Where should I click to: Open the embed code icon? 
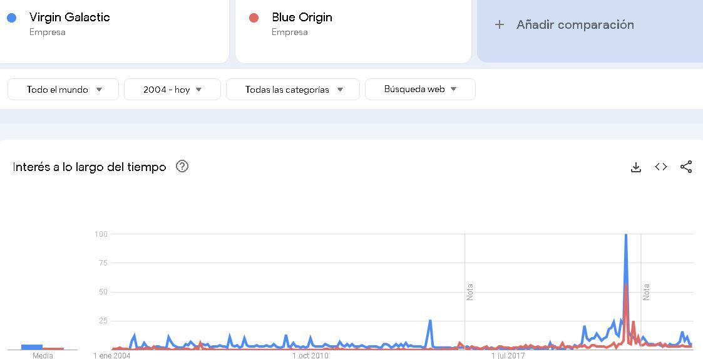[661, 167]
